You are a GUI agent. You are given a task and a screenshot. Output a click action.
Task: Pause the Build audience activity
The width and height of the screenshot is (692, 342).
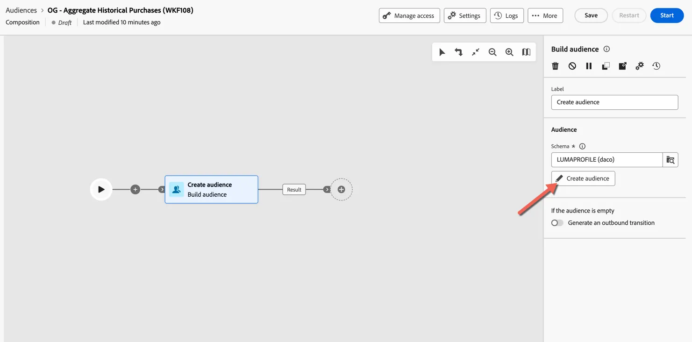click(x=589, y=66)
